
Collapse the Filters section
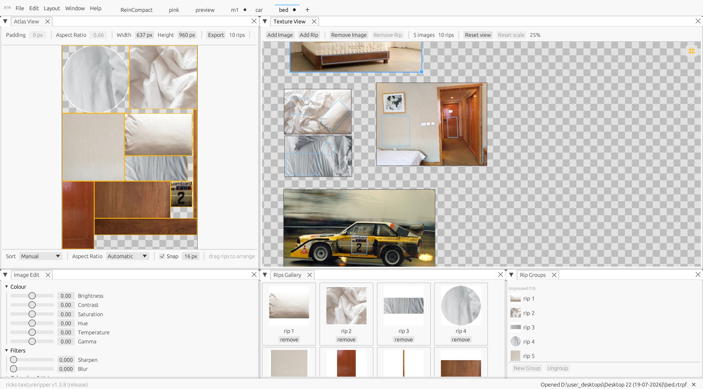(x=7, y=351)
